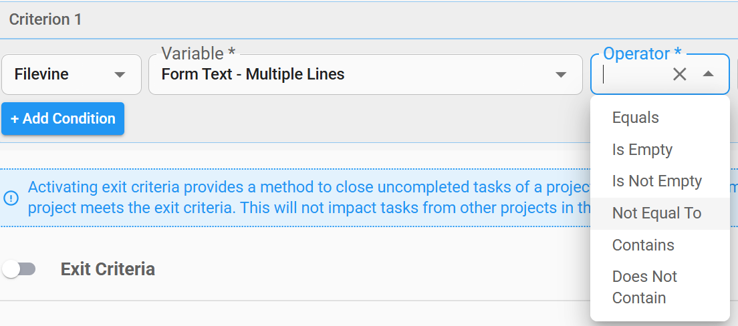
Task: Click the info icon beside exit criteria notice
Action: 11,198
